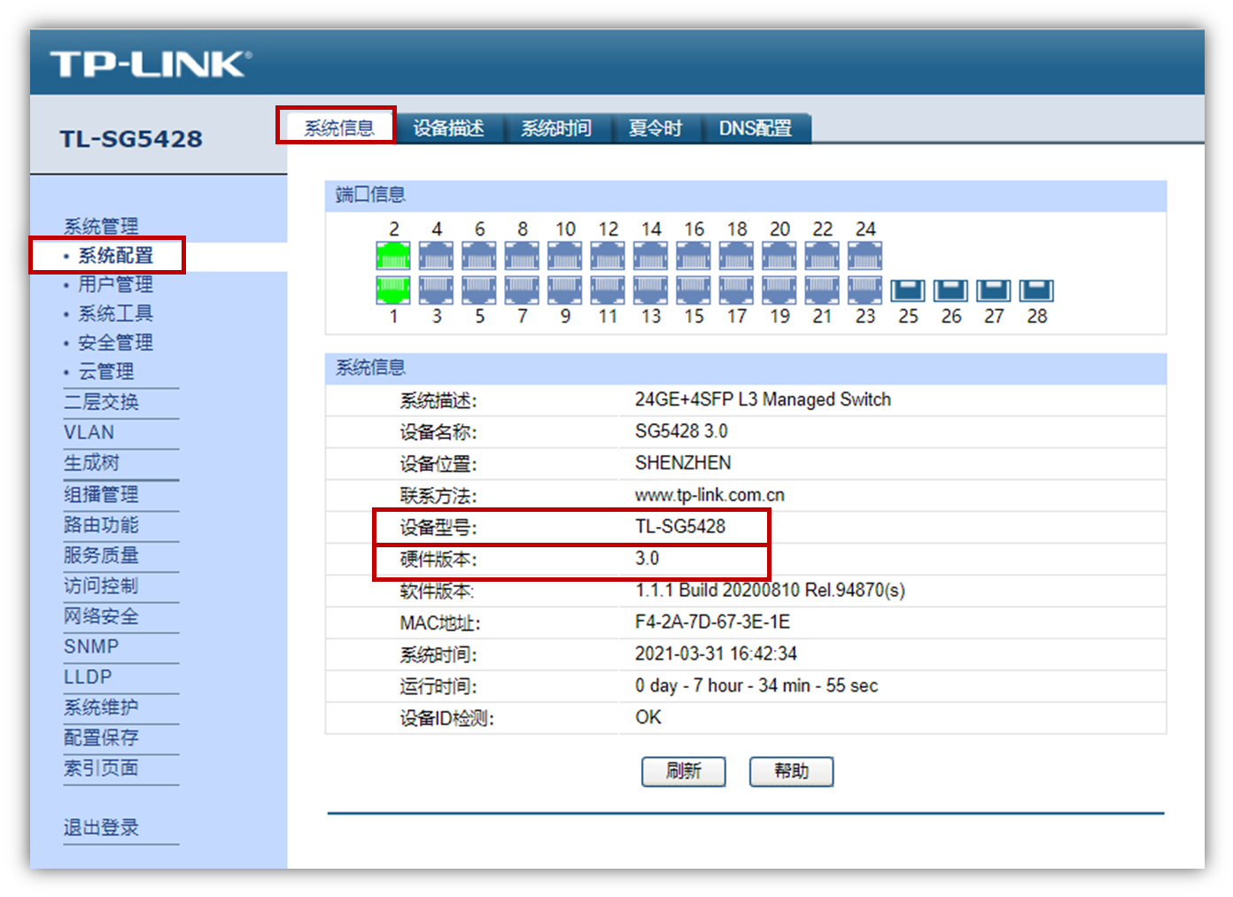Select port 8 icon
1233x897 pixels.
point(522,256)
